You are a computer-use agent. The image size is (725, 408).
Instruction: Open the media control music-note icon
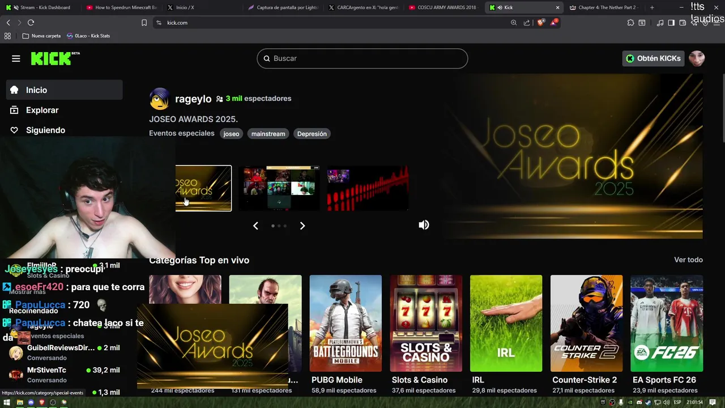[x=660, y=23]
